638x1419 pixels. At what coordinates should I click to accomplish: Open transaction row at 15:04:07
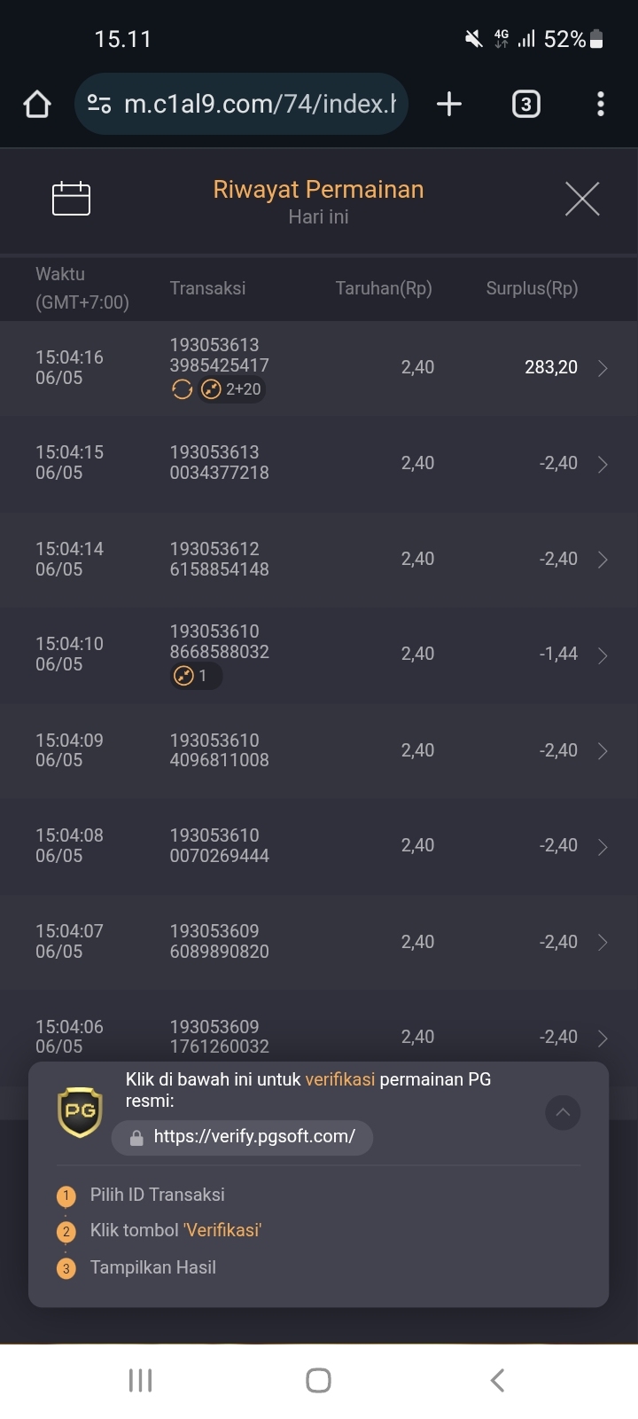tap(319, 942)
